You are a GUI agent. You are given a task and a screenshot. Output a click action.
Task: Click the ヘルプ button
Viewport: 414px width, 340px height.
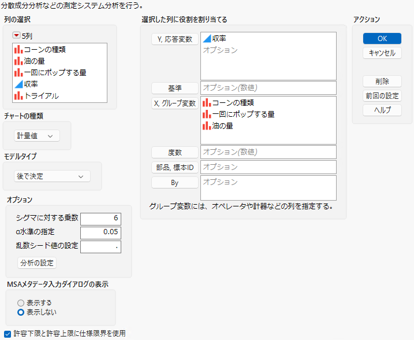coord(382,110)
